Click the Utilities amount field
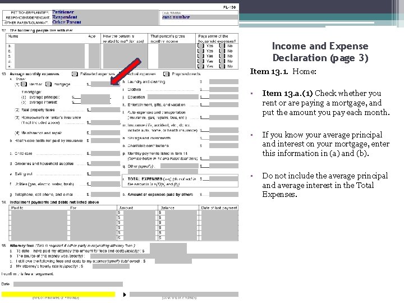Viewport: 404px width, 303px height. (105, 184)
